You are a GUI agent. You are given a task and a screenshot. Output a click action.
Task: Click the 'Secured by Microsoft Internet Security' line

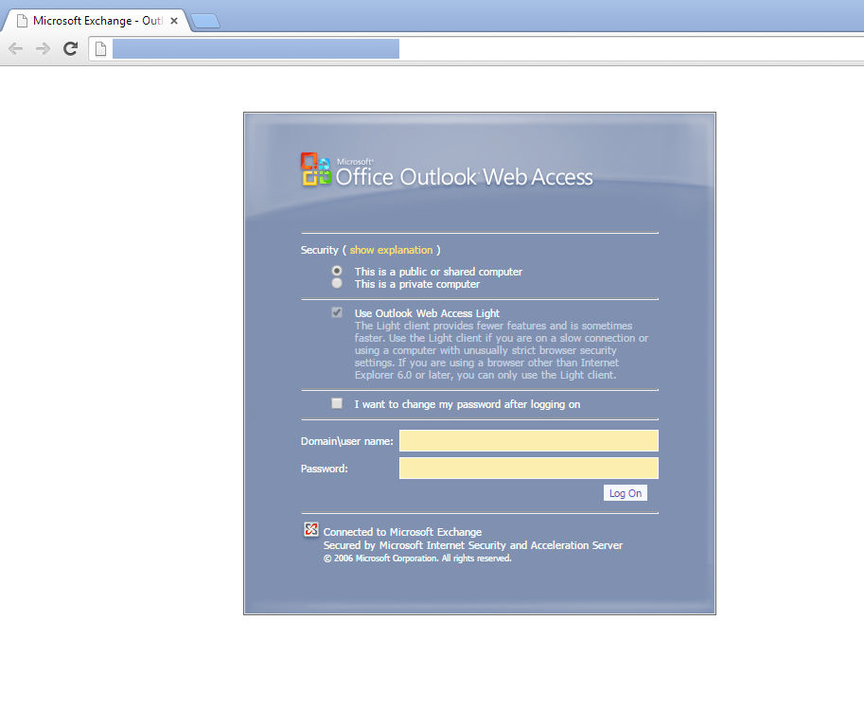point(473,545)
